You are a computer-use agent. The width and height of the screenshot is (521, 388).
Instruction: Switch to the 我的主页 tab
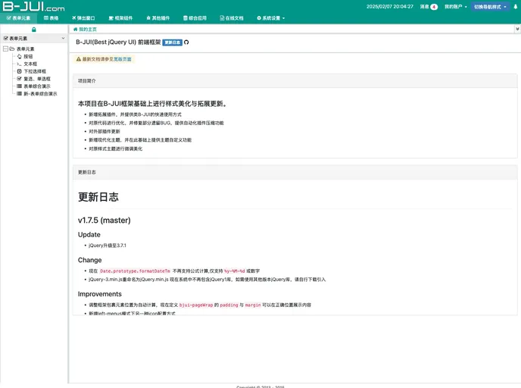pos(85,30)
